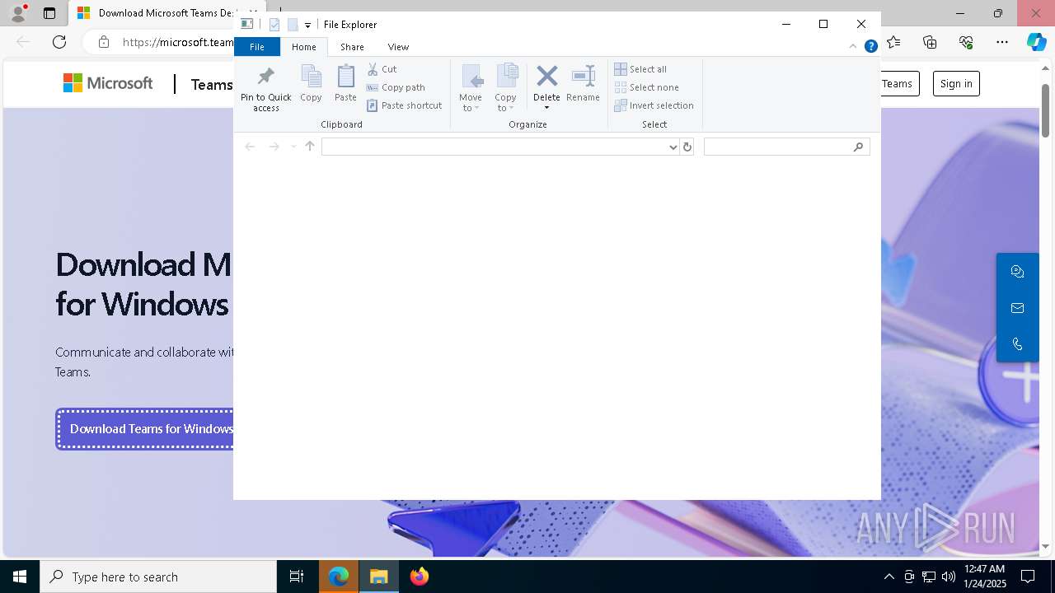Open Task View on the taskbar
Screen dimensions: 1055x593
click(x=297, y=577)
